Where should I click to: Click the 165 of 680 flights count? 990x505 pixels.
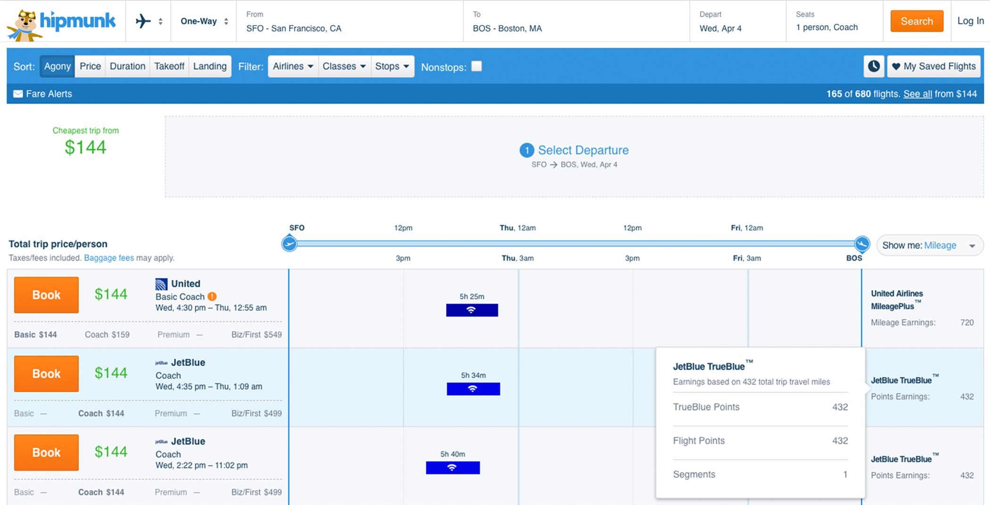863,94
